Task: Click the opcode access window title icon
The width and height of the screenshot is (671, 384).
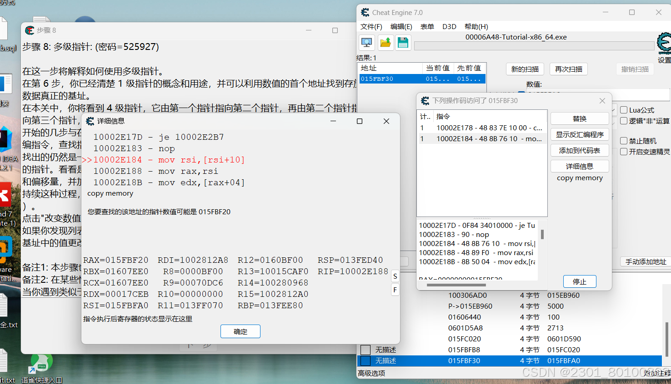Action: (425, 101)
